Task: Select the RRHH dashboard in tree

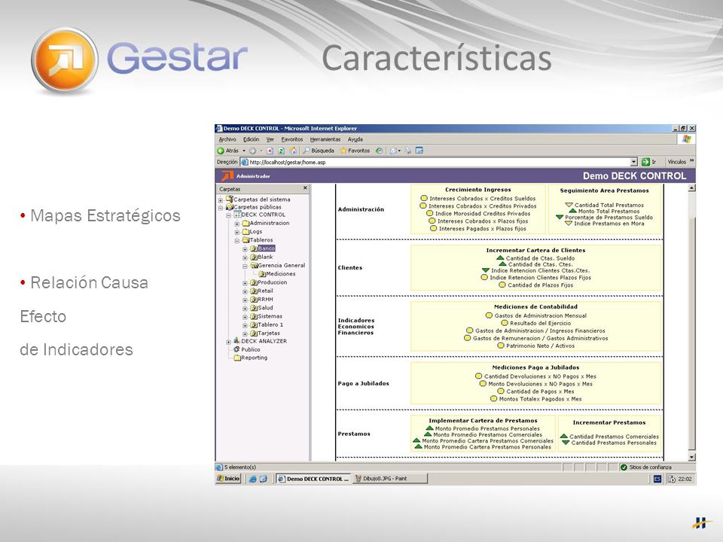Action: [x=265, y=300]
